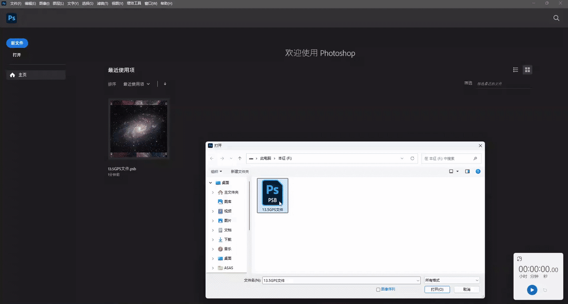The width and height of the screenshot is (568, 304).
Task: Toggle the preview pane in Open dialog
Action: [467, 171]
